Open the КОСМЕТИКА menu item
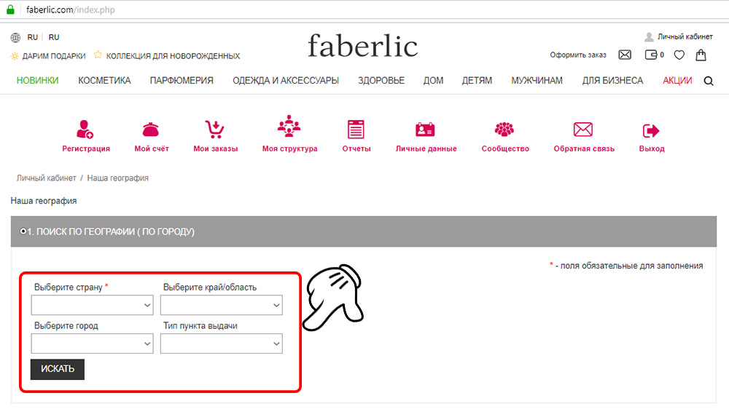729x409 pixels. click(x=104, y=81)
